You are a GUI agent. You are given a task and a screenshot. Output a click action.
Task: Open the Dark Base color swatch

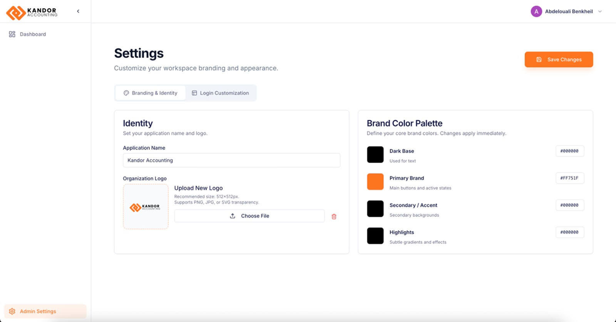click(x=375, y=155)
